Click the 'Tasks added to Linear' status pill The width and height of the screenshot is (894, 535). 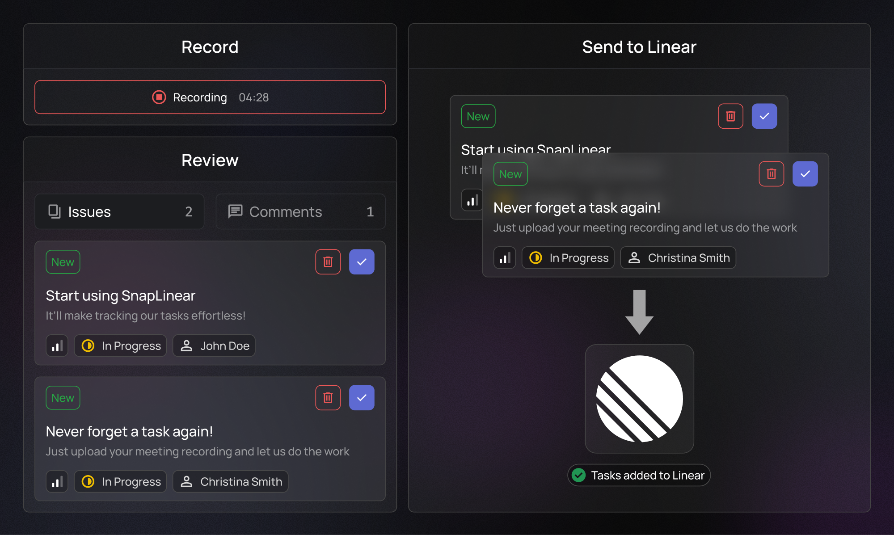(639, 475)
